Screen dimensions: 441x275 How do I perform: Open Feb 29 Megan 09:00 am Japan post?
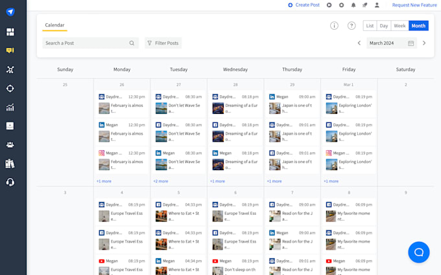tap(292, 104)
